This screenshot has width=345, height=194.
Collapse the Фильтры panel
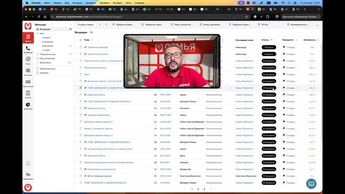tap(71, 25)
